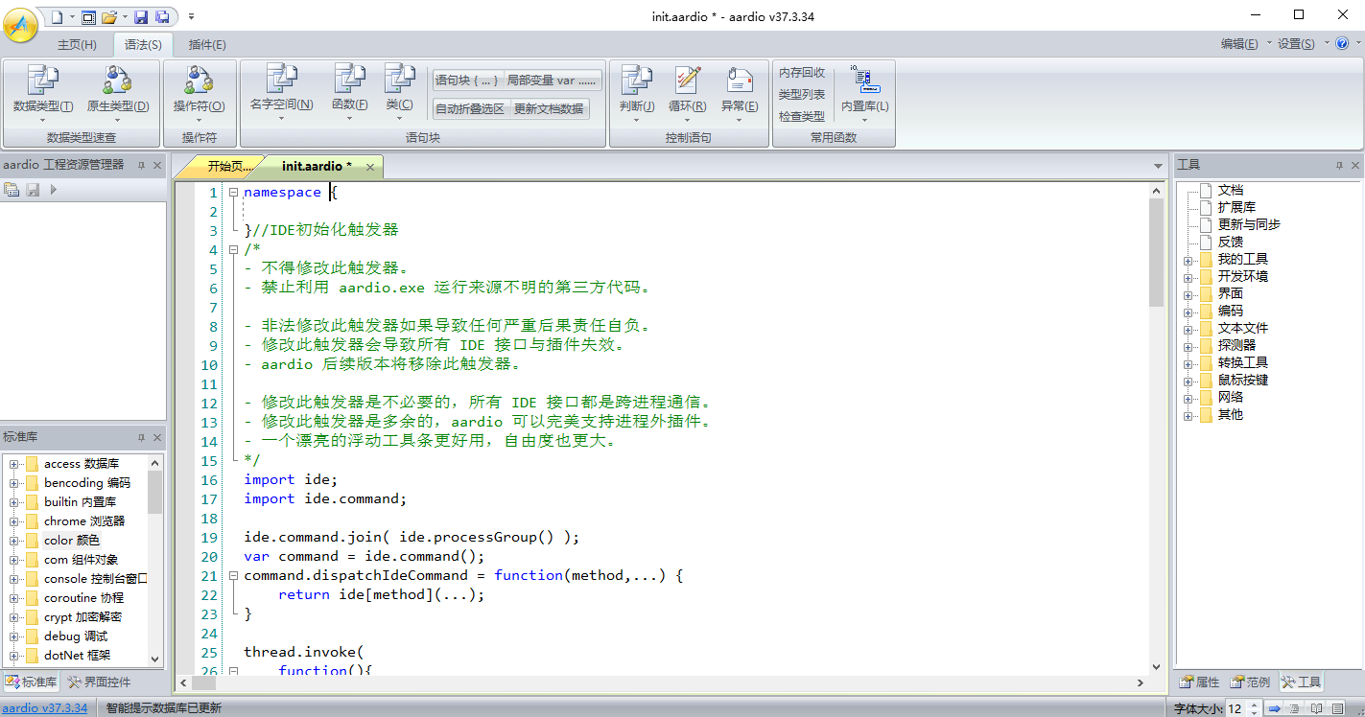1365x717 pixels.
Task: Click the blue arrow icon in status bar
Action: [1275, 709]
